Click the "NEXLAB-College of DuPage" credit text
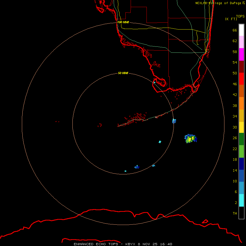This screenshot has height=246, width=246. [x=218, y=3]
